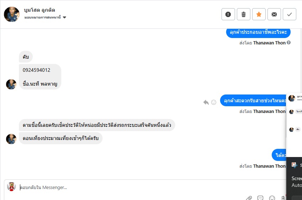The height and width of the screenshot is (200, 302).
Task: Select the phone number 0924594012 message
Action: pos(37,70)
